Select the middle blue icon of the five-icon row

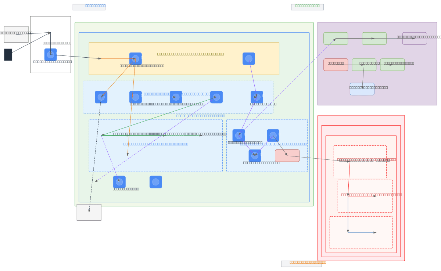[176, 97]
